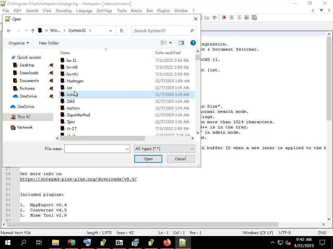Screen dimensions: 333x249
Task: Open the All types filter combo box
Action: click(164, 149)
